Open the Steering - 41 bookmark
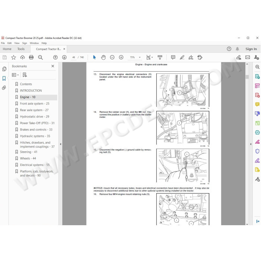This screenshot has width=261, height=261. [29, 152]
